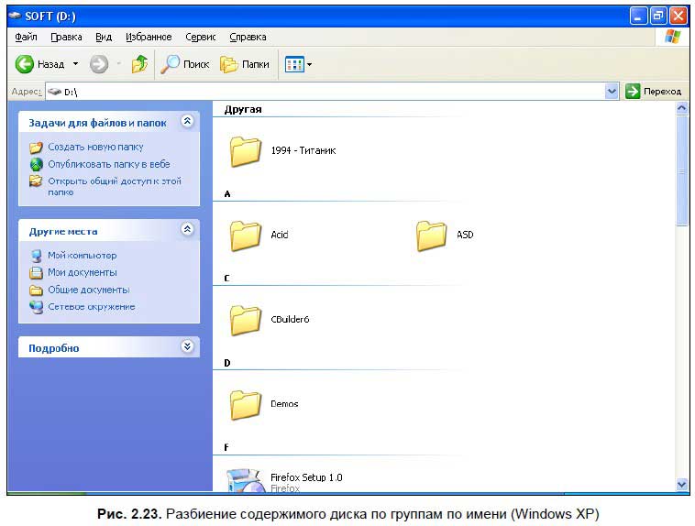695x526 pixels.
Task: Open the Правка menu
Action: coord(66,38)
